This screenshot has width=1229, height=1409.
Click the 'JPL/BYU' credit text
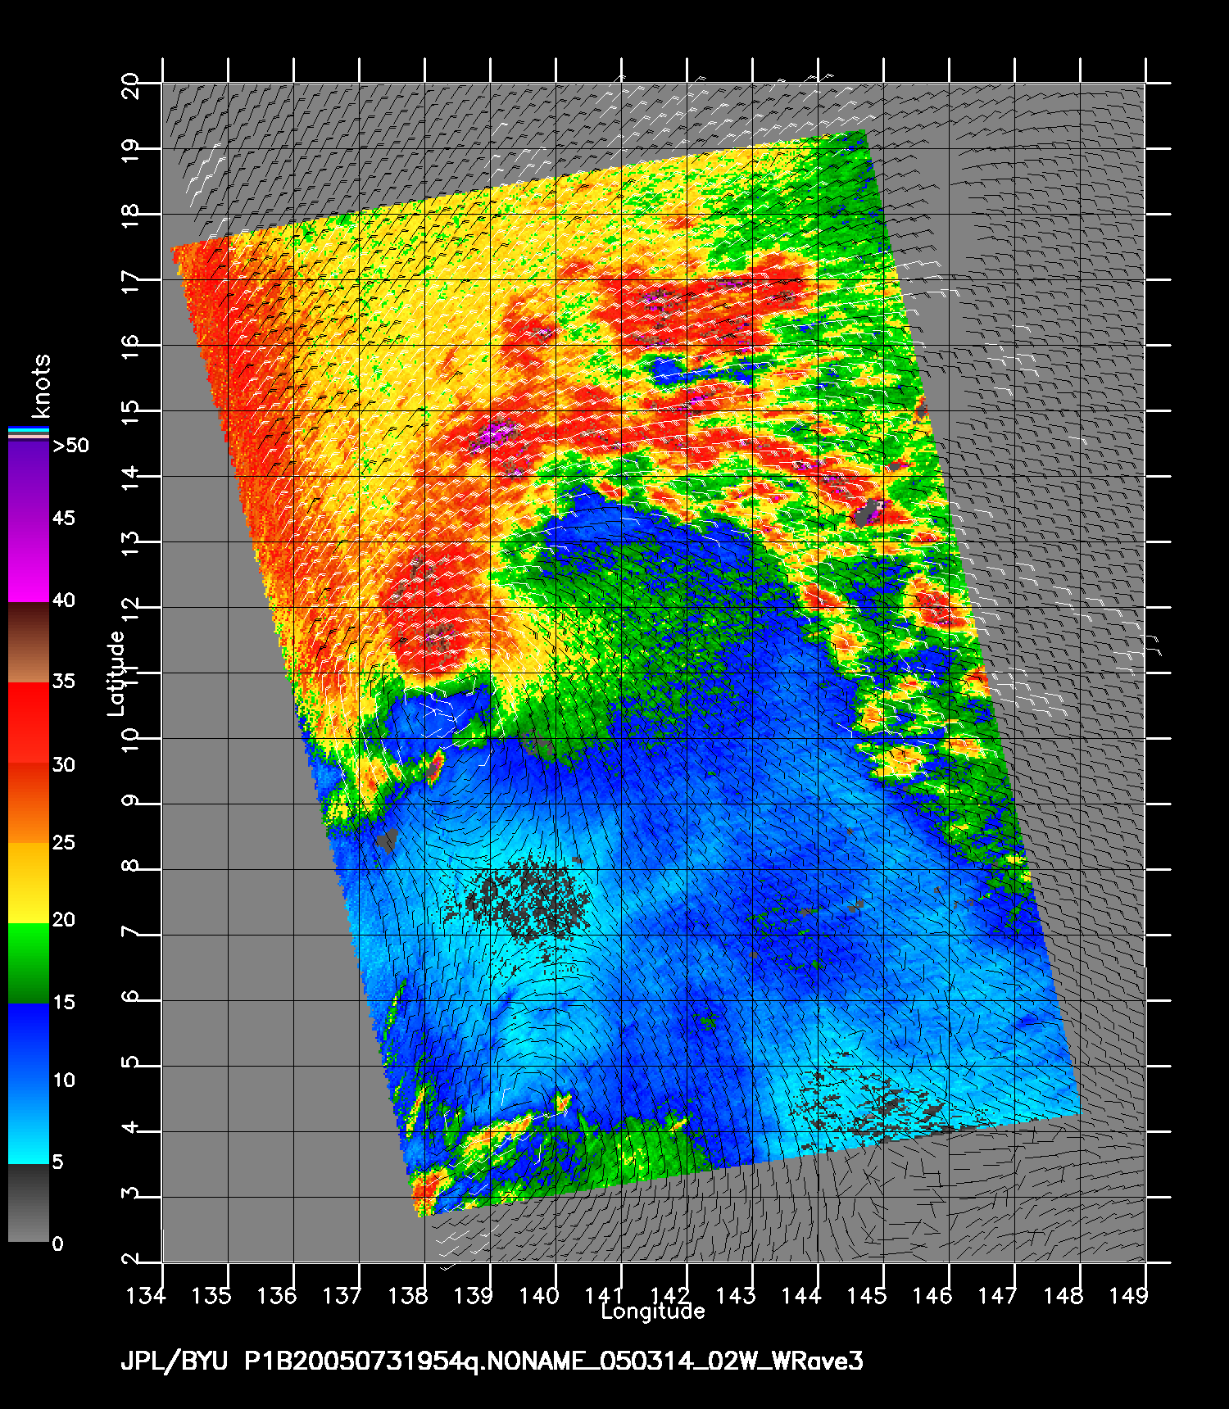[175, 1362]
